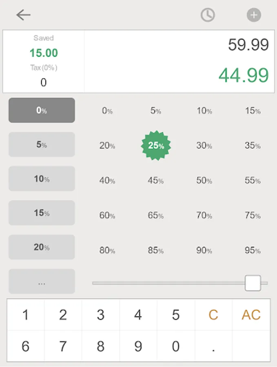This screenshot has height=367, width=277.
Task: Choose the 10% tax option
Action: 42,179
